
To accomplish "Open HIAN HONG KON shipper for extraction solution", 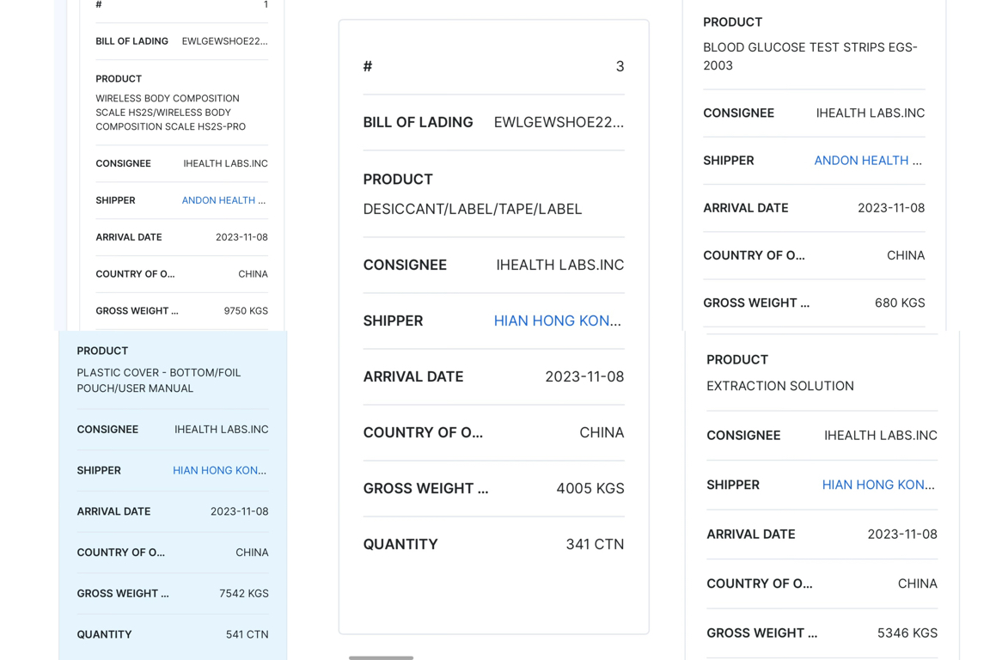I will coord(878,485).
